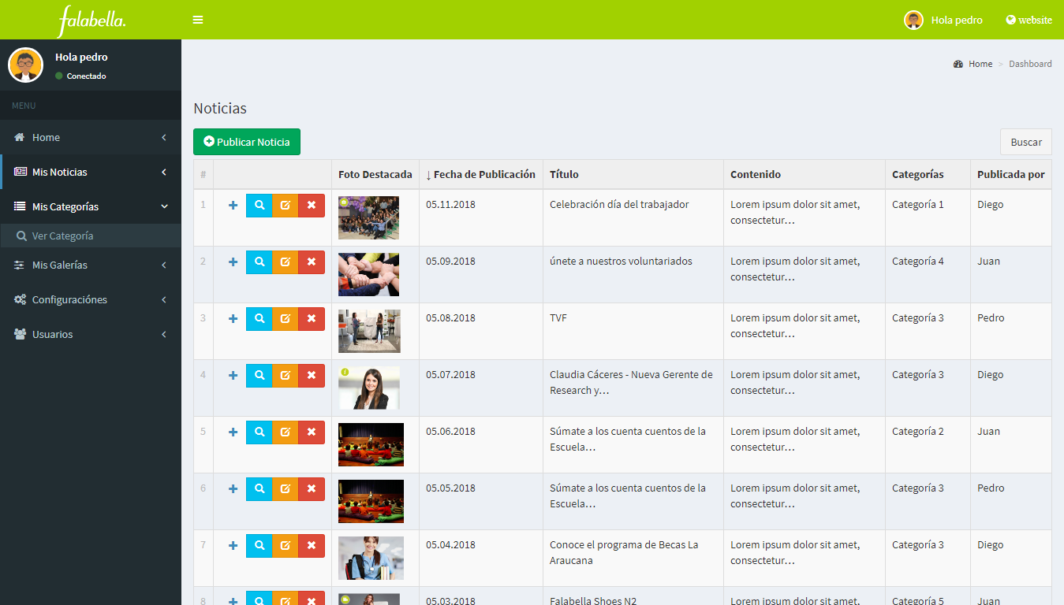Click the falabella logo
Image resolution: width=1064 pixels, height=605 pixels.
(91, 20)
